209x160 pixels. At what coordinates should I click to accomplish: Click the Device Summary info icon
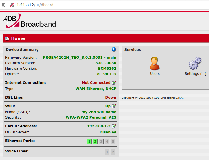[x=114, y=49]
